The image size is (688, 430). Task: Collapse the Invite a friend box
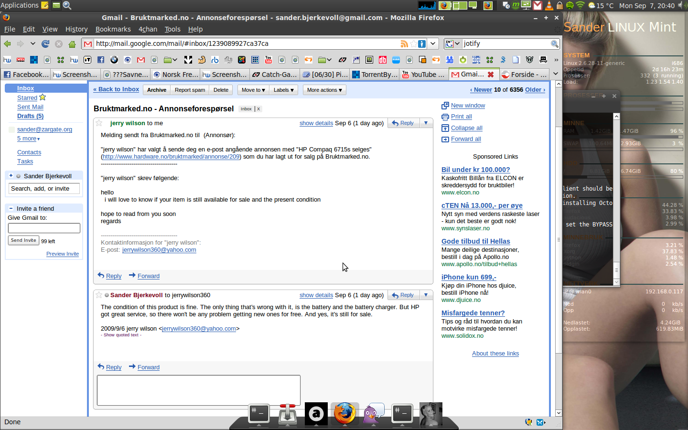point(11,208)
